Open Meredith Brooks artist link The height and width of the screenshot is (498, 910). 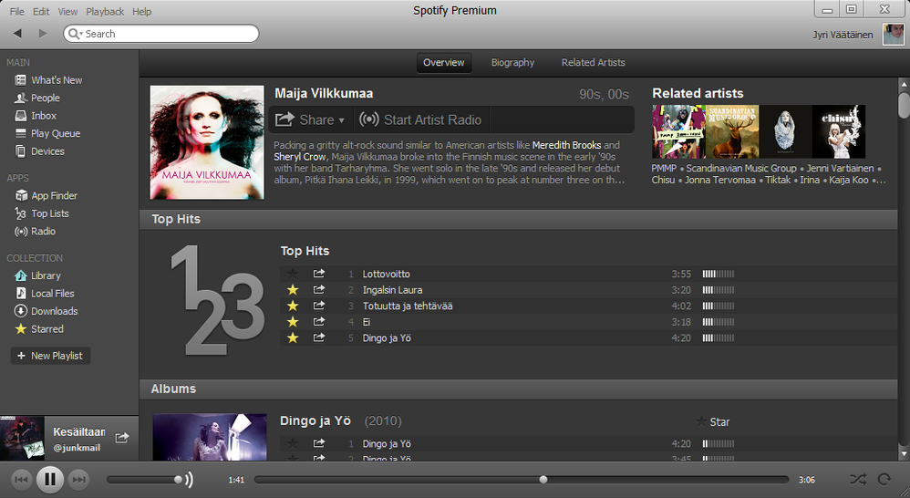click(x=566, y=145)
